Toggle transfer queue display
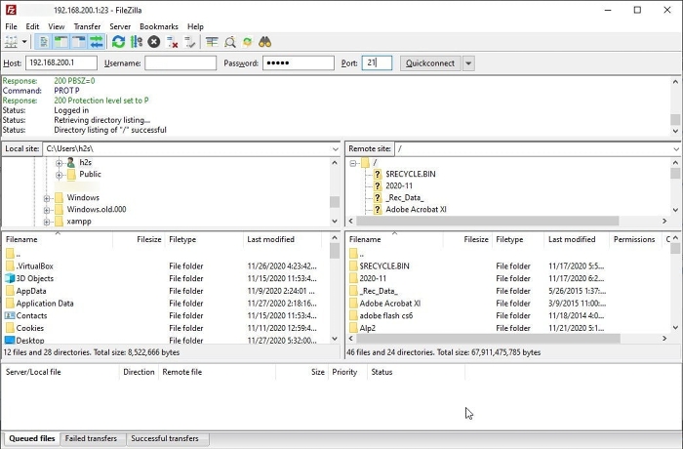The height and width of the screenshot is (449, 683). (x=96, y=42)
